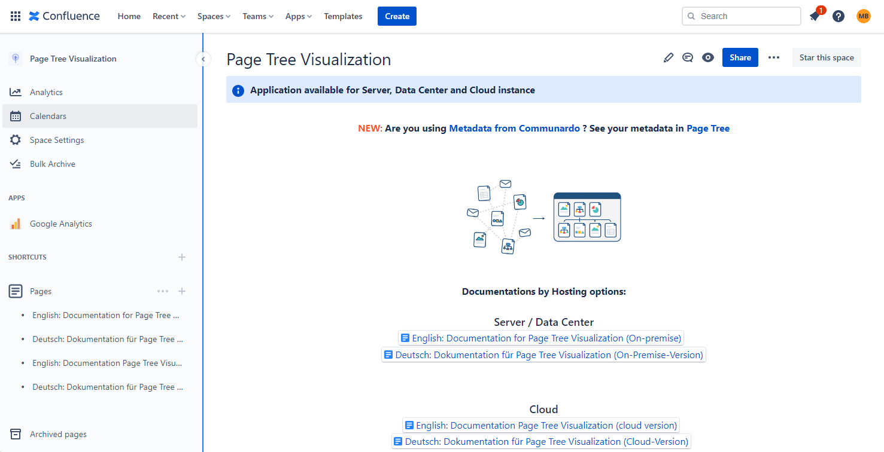The height and width of the screenshot is (452, 884).
Task: Click the Page Tree Visualization page title
Action: click(x=309, y=59)
